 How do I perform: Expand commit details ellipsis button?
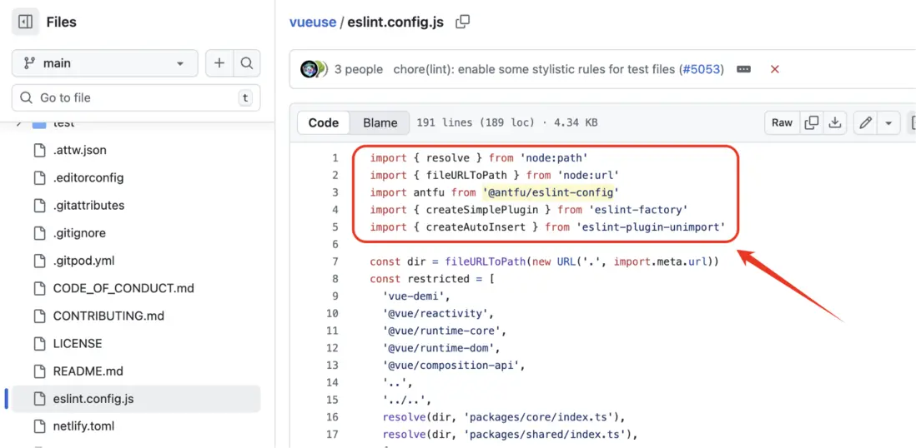click(743, 69)
